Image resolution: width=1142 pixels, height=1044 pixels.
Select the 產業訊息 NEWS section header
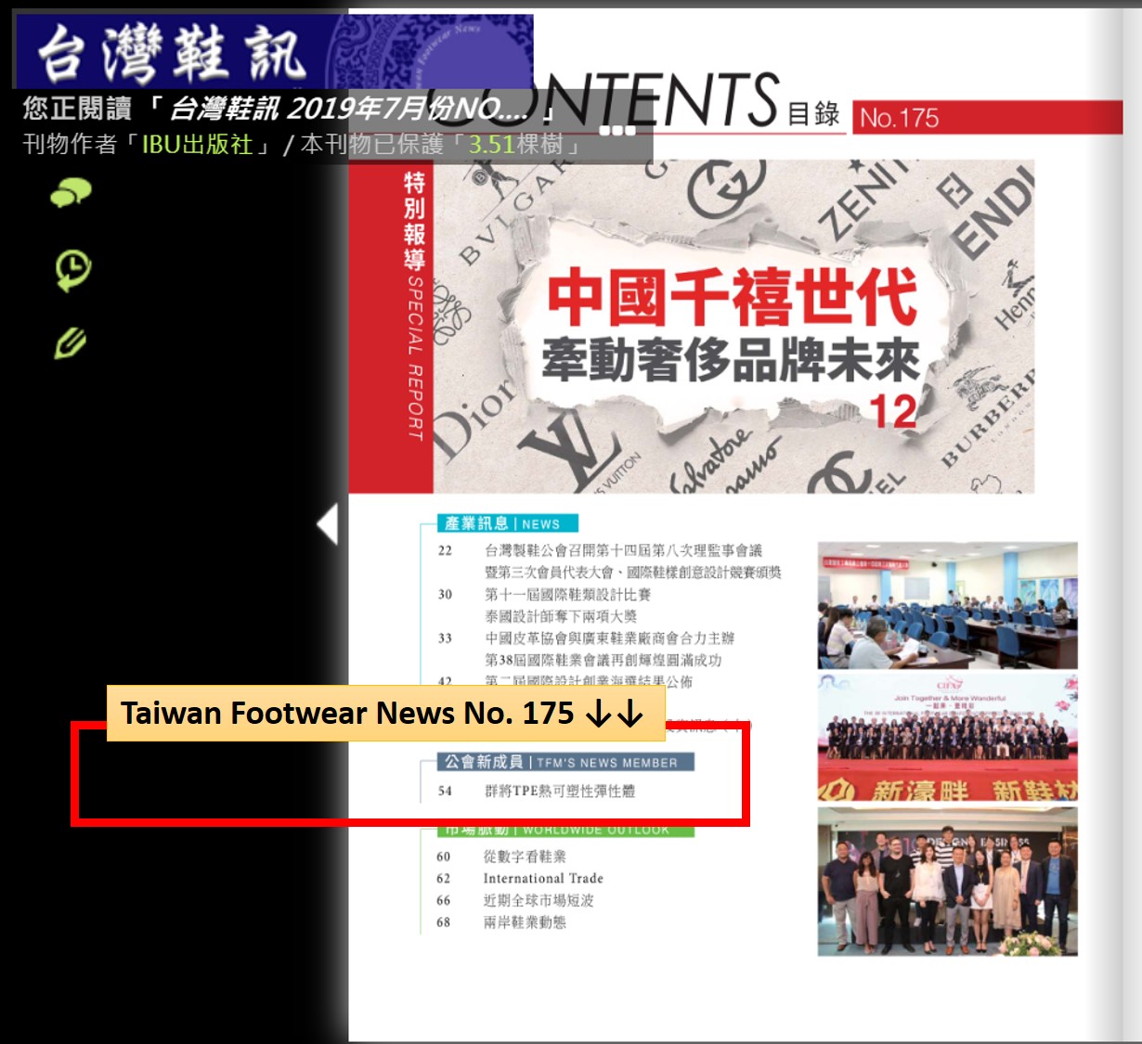[x=507, y=523]
